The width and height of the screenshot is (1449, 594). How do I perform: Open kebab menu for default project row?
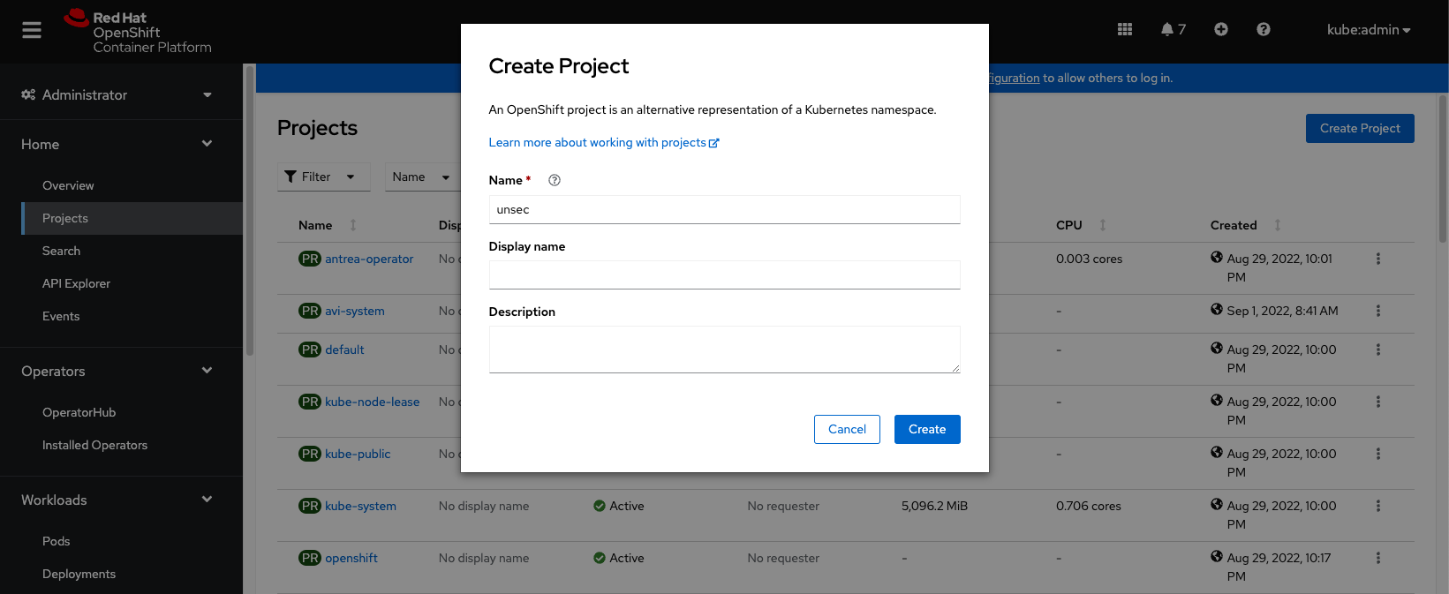(1377, 350)
